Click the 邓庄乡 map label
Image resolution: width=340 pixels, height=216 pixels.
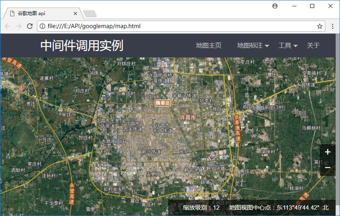[x=249, y=107]
